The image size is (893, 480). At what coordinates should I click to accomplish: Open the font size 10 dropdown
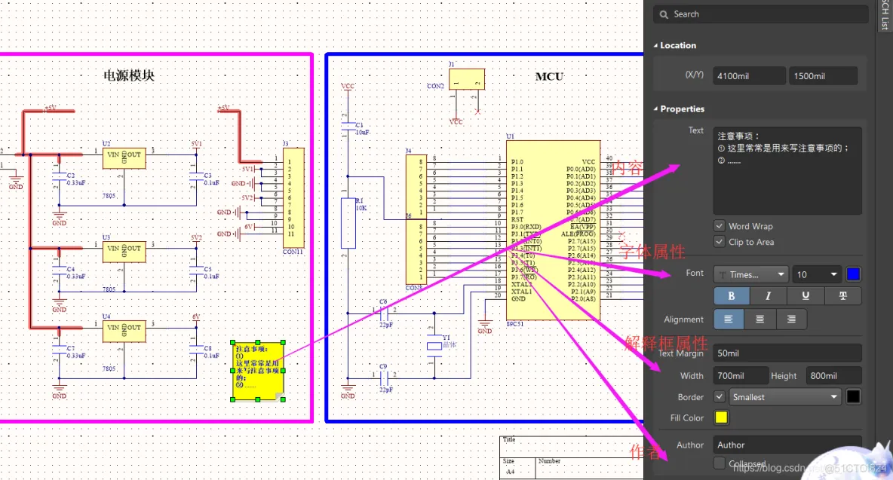[x=816, y=274]
